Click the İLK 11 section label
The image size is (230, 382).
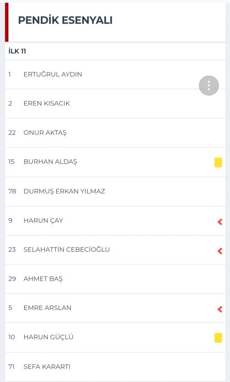click(17, 51)
